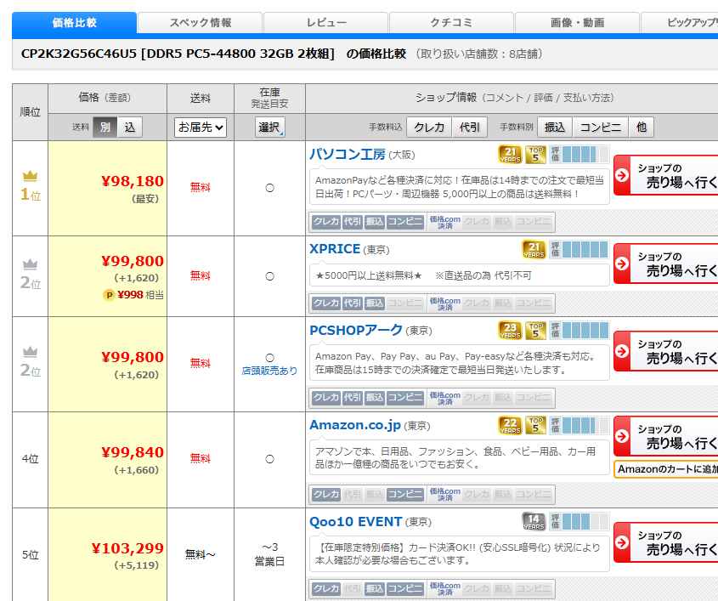This screenshot has height=601, width=718.
Task: Click Qoo10 EVENT rating bar
Action: pos(579,521)
